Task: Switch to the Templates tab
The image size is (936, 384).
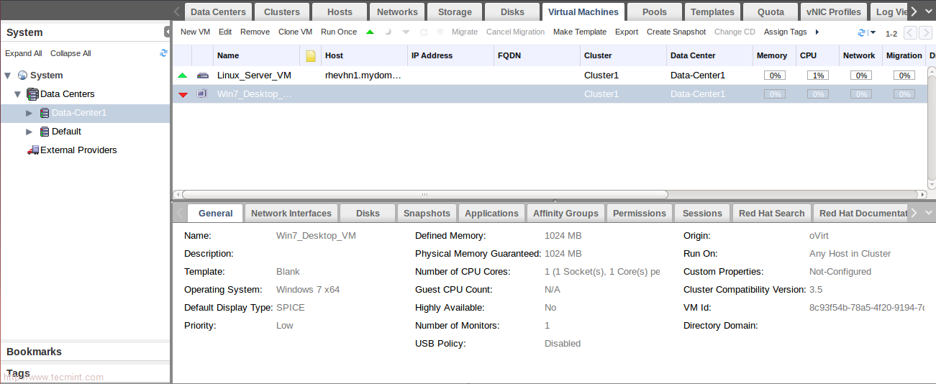Action: [x=712, y=12]
